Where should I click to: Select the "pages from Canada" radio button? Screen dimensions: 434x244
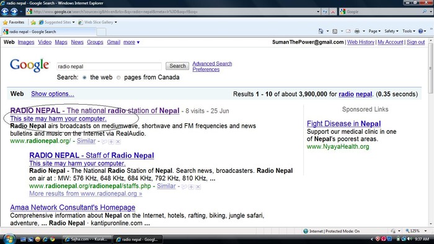coord(118,77)
